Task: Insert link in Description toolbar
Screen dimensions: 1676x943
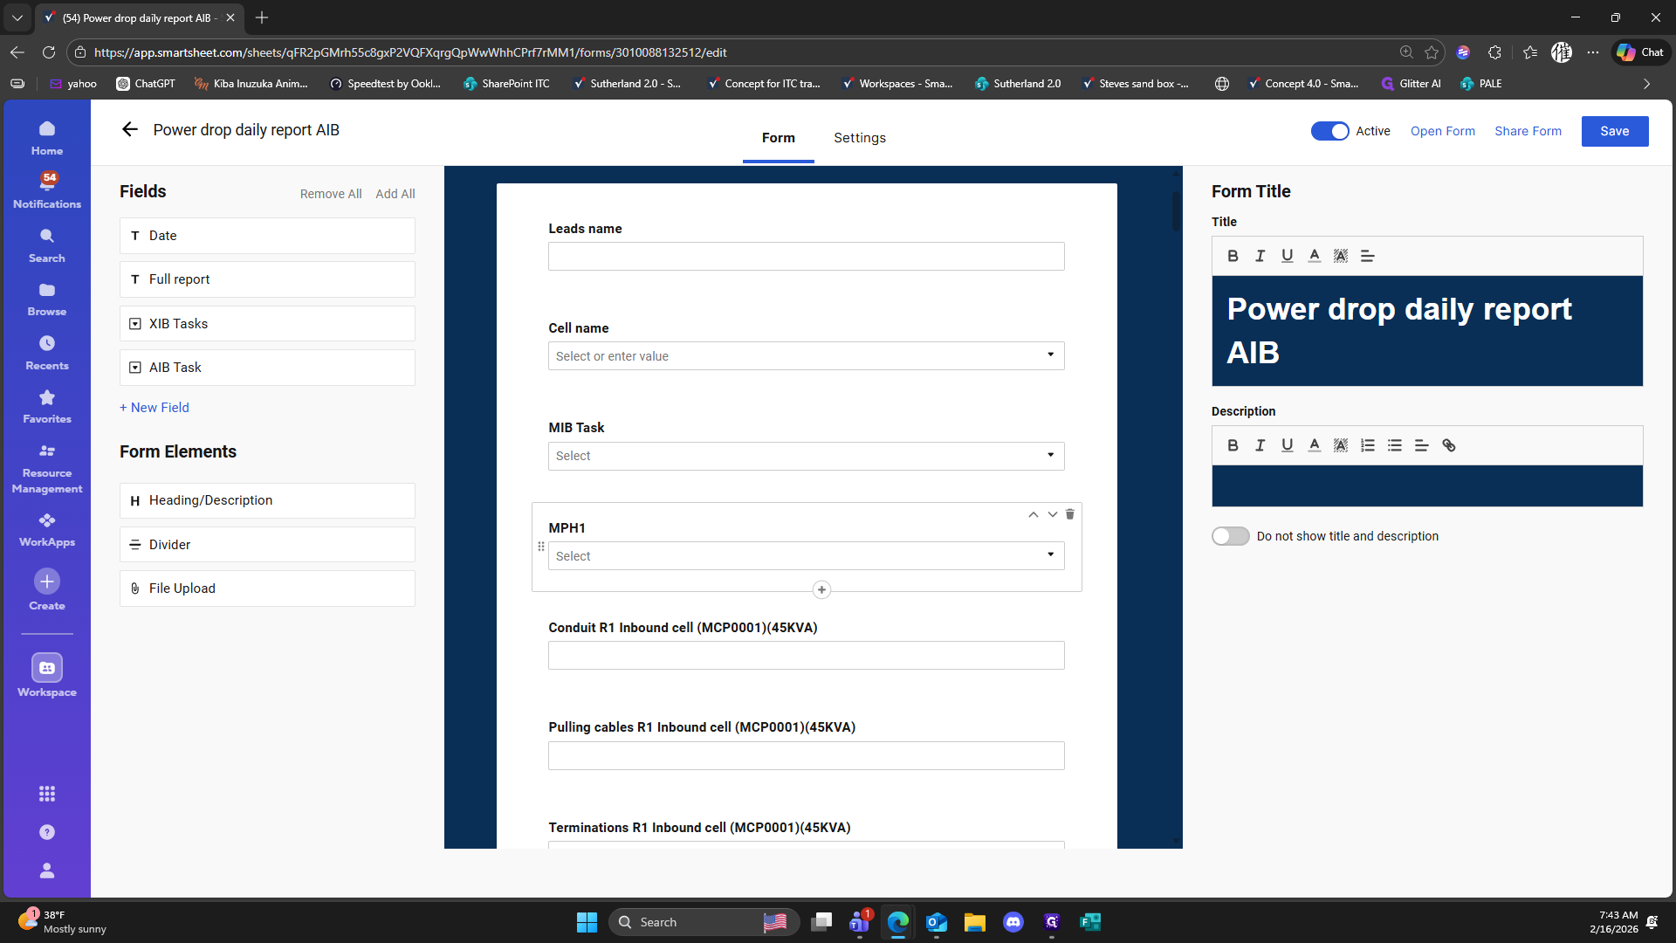Action: coord(1449,445)
